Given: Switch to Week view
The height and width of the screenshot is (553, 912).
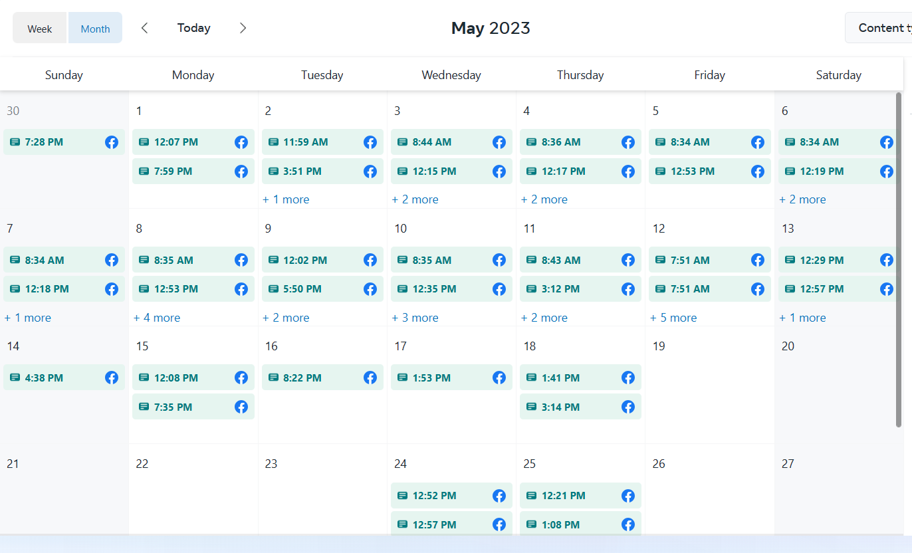Looking at the screenshot, I should point(40,29).
